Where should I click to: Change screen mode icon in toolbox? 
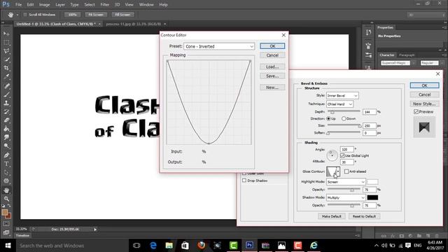click(x=6, y=232)
